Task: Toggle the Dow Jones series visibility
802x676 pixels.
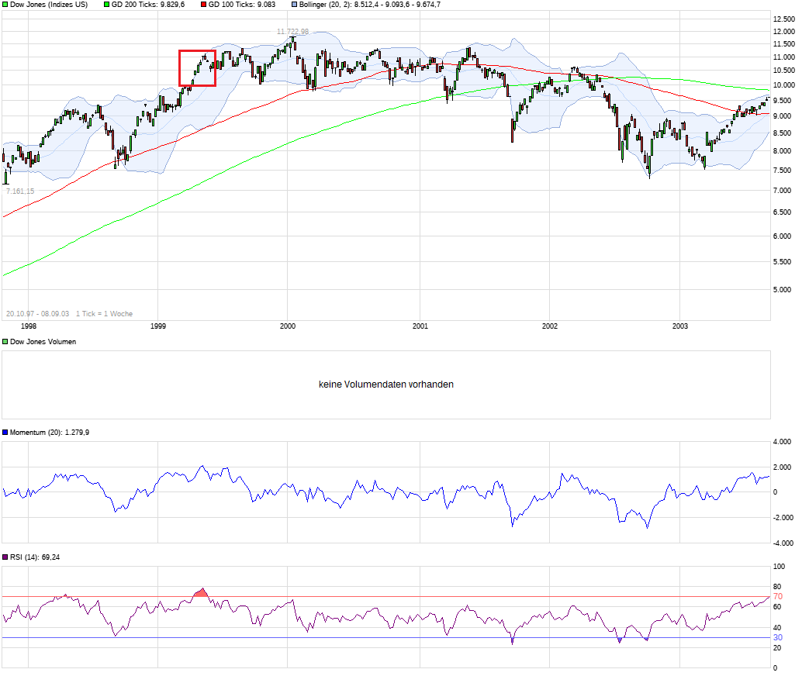Action: coord(5,5)
